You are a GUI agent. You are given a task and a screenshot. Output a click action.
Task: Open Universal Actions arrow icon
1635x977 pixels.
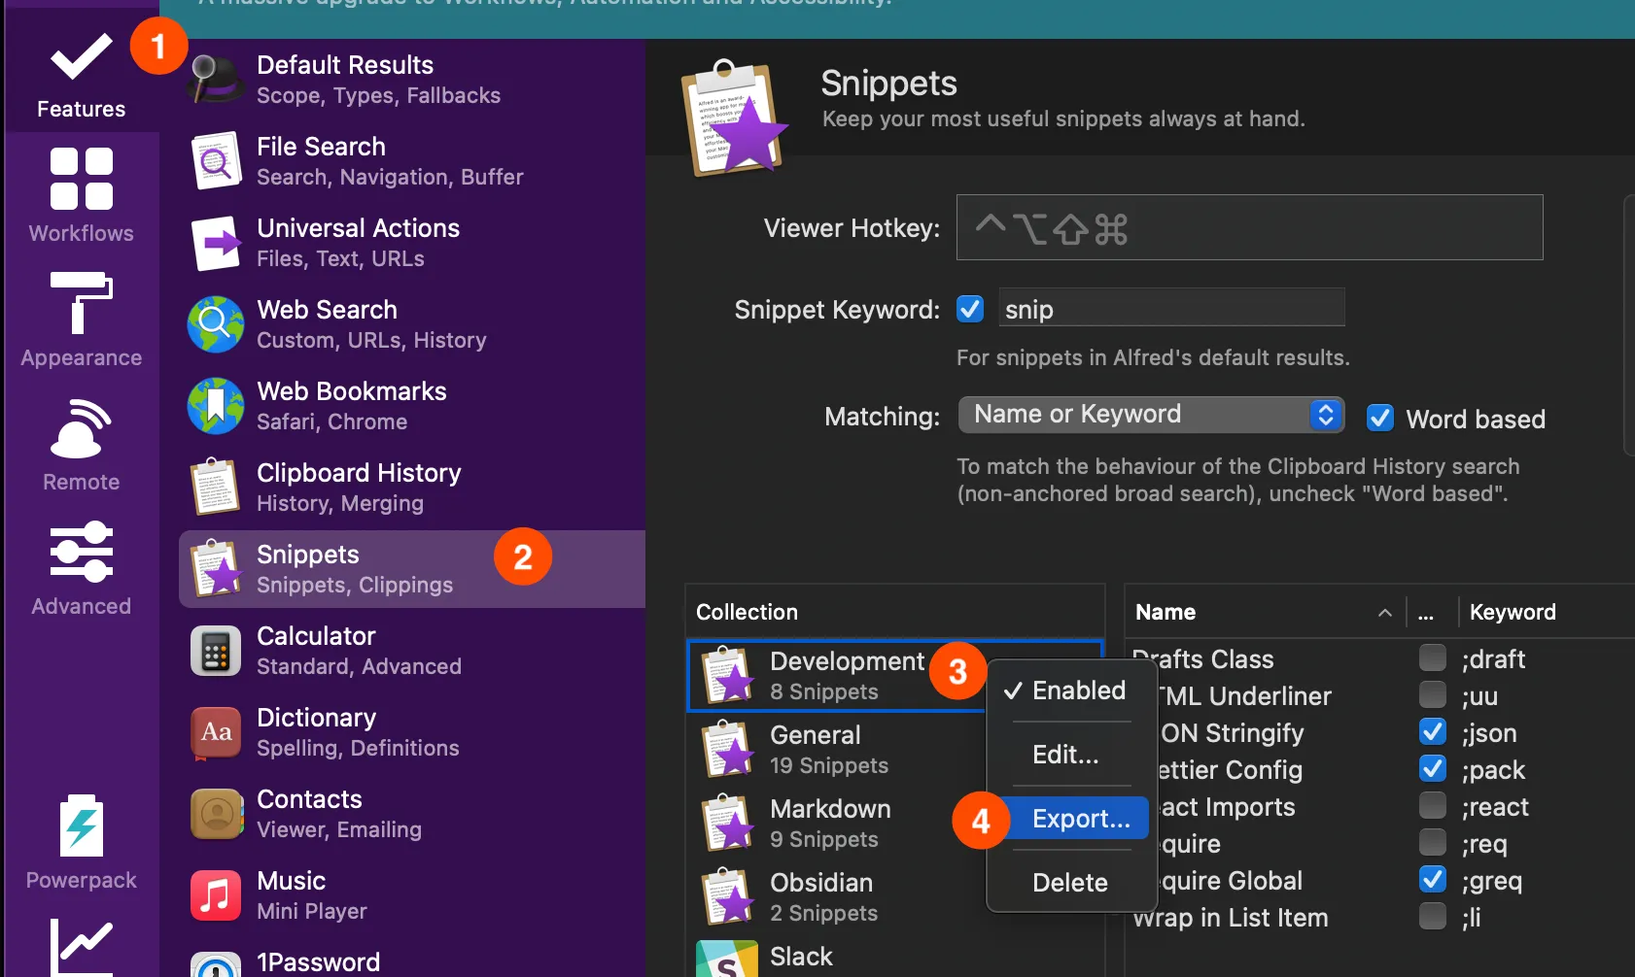[x=216, y=243]
